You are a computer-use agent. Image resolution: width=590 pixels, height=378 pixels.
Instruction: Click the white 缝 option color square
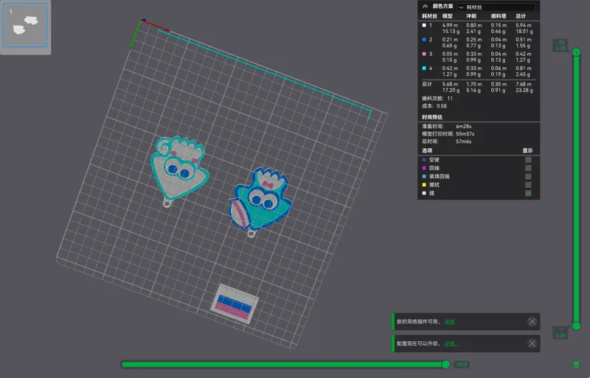pyautogui.click(x=424, y=193)
